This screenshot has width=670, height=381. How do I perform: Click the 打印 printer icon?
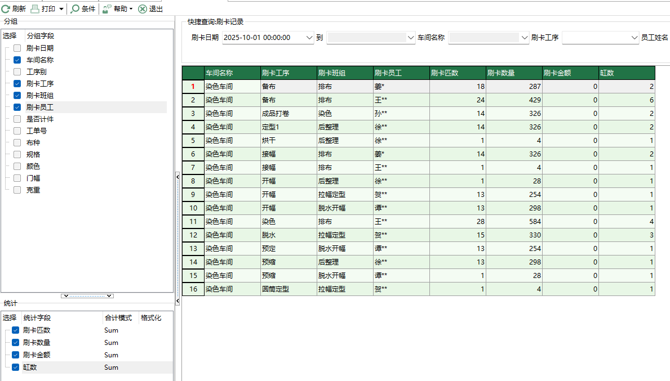[x=35, y=8]
